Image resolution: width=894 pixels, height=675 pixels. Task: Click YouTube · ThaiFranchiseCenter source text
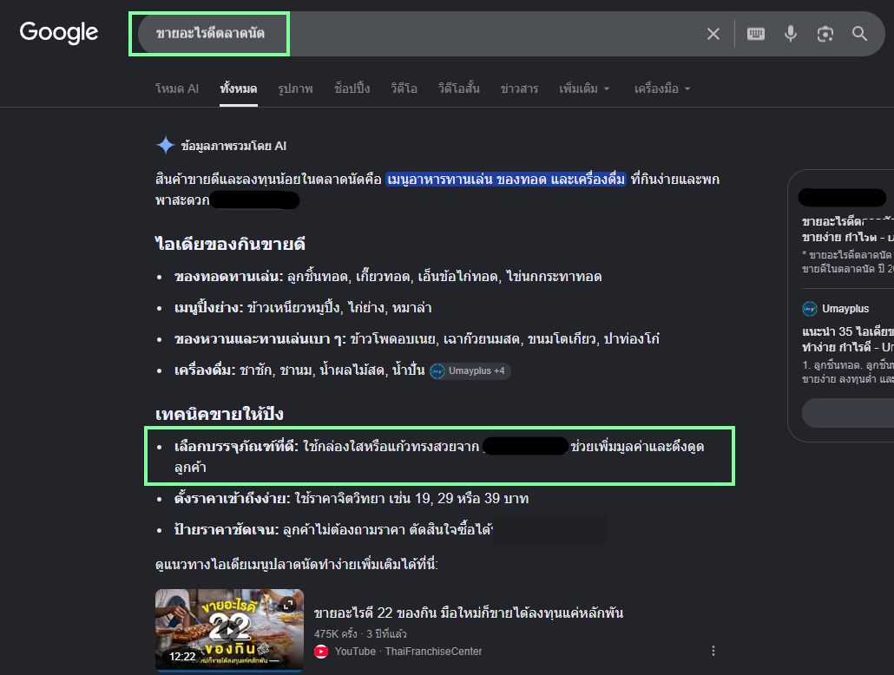click(x=408, y=652)
